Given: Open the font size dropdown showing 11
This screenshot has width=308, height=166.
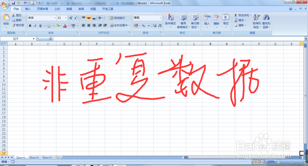Looking at the screenshot, I should [66, 18].
